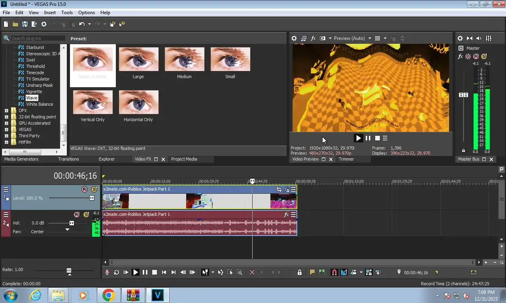Open the Options menu
The image size is (506, 303).
coord(87,13)
